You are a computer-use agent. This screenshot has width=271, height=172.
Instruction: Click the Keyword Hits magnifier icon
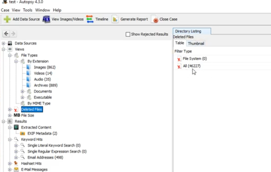click(x=16, y=139)
